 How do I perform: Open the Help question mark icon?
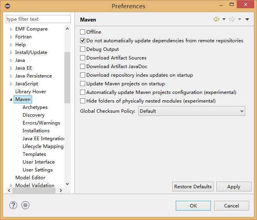(13, 205)
